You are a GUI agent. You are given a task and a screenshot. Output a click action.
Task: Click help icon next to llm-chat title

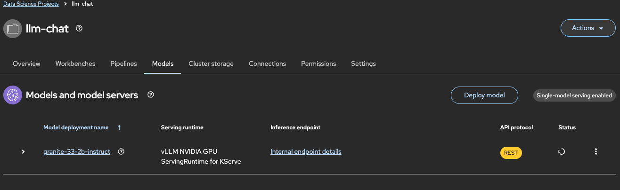click(x=79, y=28)
